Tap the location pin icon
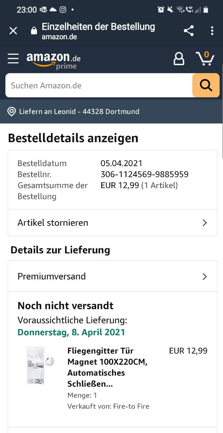The image size is (223, 433). point(12,112)
